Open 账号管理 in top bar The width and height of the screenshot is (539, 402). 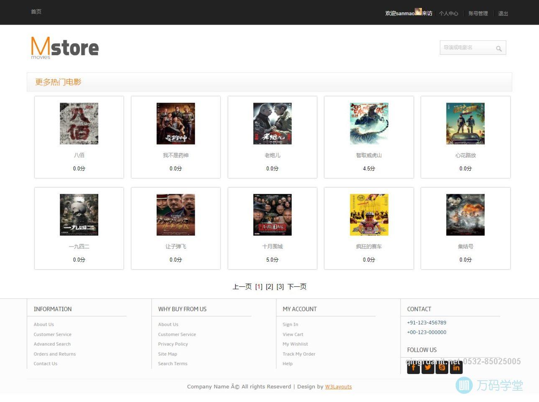[478, 13]
